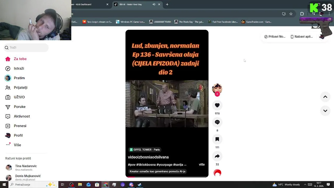This screenshot has height=188, width=334.
Task: Click the install app icon in address bar
Action: (x=284, y=14)
